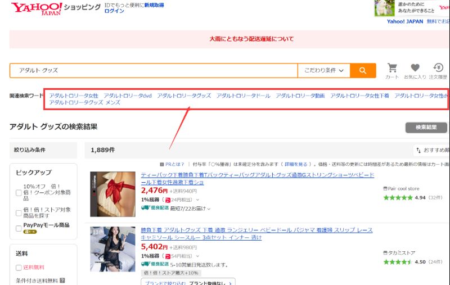Open the order history icon
The width and height of the screenshot is (450, 285).
coord(438,68)
